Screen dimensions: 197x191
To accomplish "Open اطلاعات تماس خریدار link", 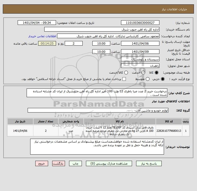I will pos(42,36).
